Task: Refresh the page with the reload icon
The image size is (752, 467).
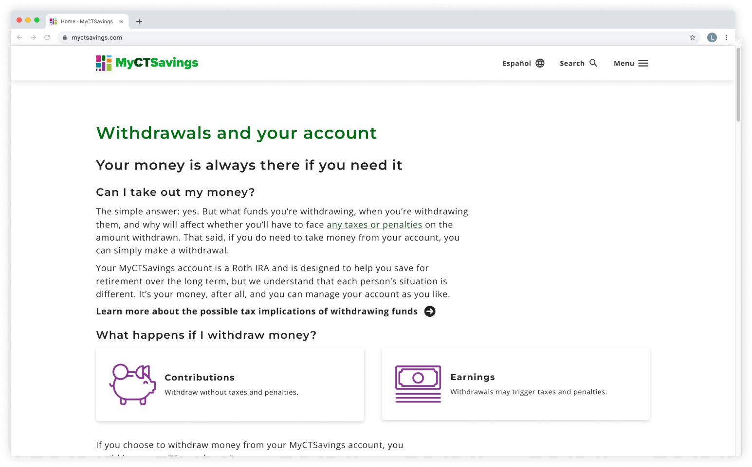Action: (x=47, y=37)
